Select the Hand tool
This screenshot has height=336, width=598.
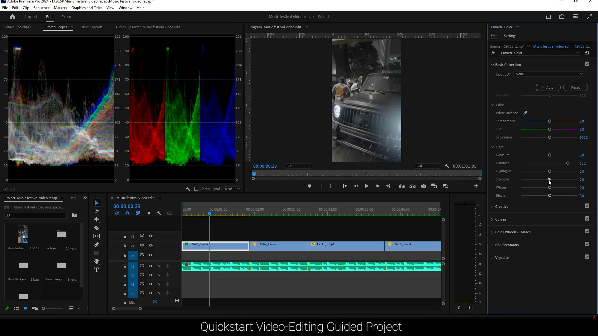point(97,261)
